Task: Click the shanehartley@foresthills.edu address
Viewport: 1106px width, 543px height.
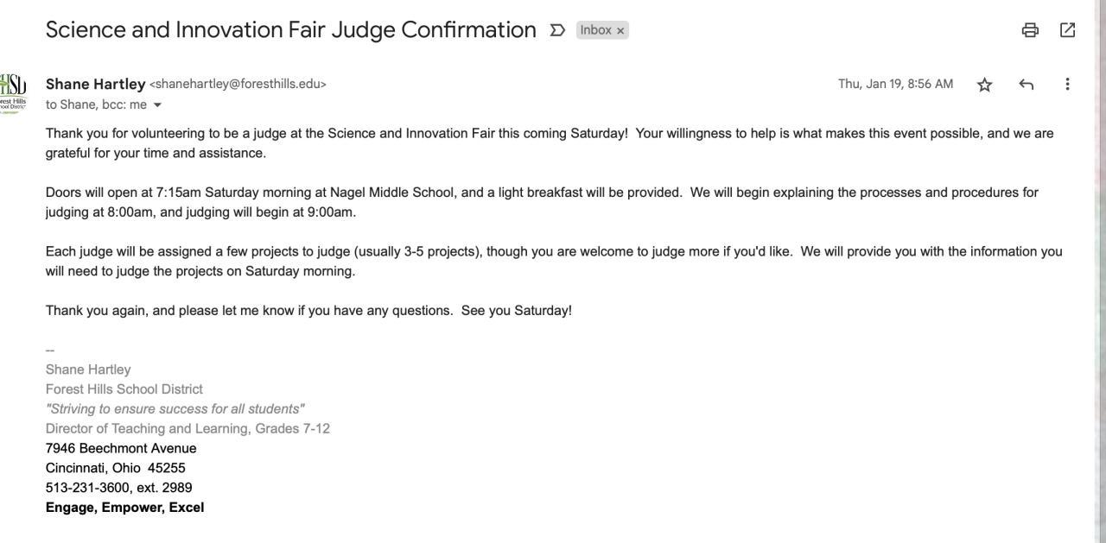Action: coord(238,85)
